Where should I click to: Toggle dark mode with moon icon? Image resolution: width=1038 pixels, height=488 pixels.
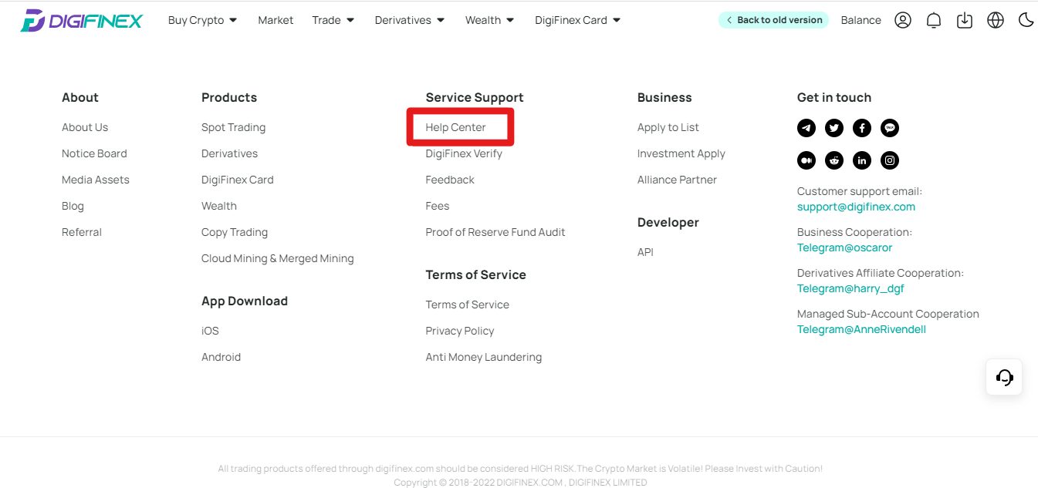coord(1026,20)
